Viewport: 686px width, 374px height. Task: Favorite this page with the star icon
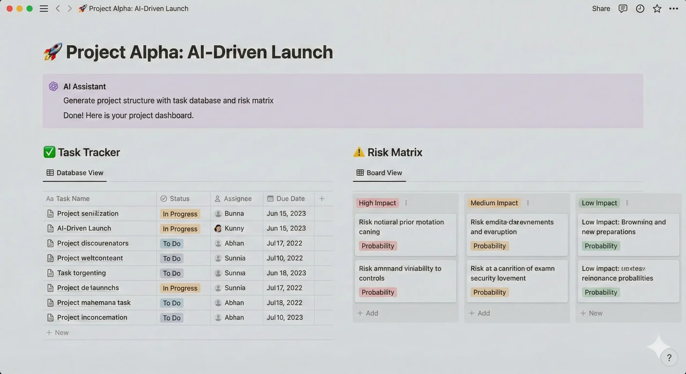[x=657, y=8]
